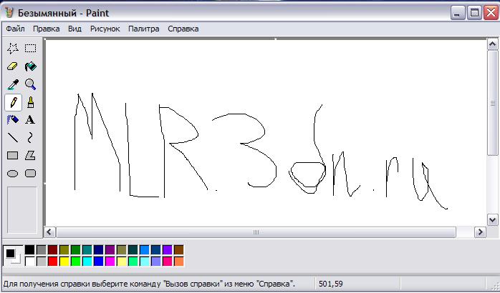The height and width of the screenshot is (293, 500).
Task: Pick the white color swatch
Action: pos(29,261)
